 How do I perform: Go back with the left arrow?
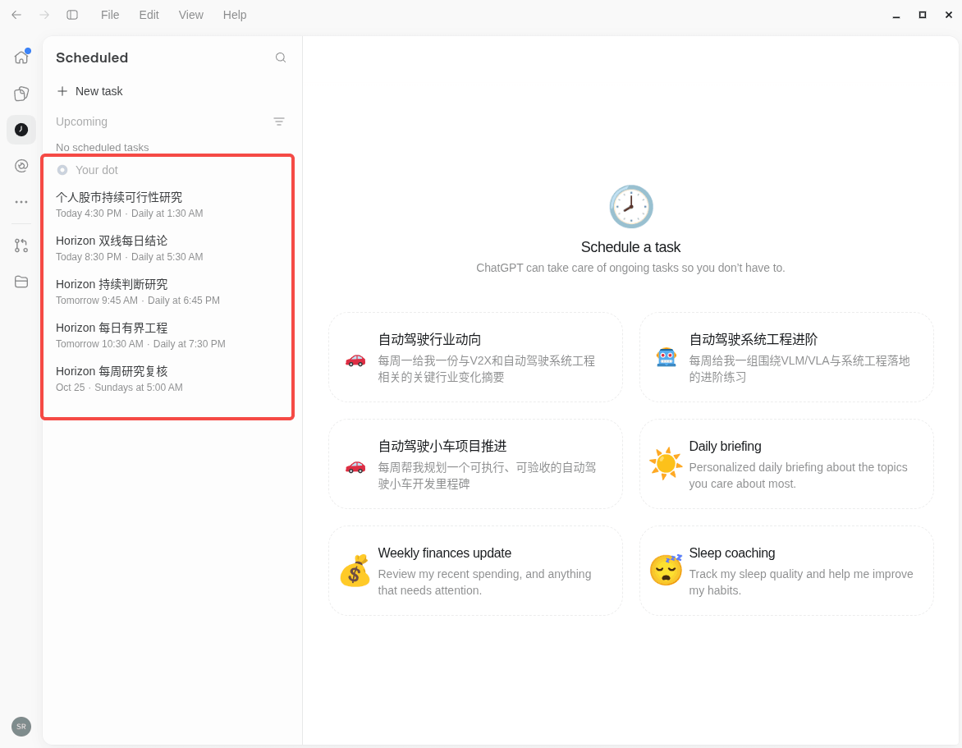coord(16,15)
